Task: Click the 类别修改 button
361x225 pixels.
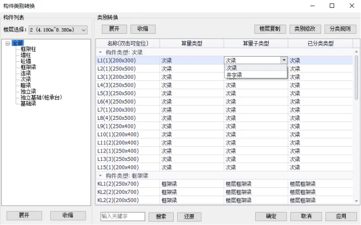Action: coord(304,29)
